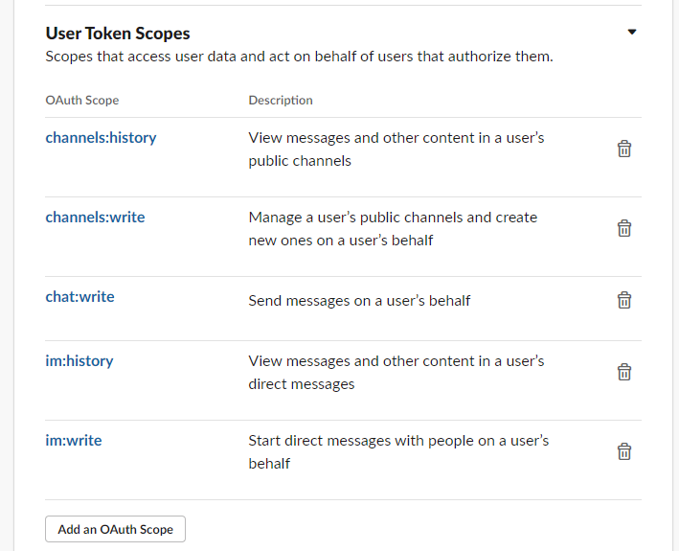Open the channels:history scope link

click(101, 137)
